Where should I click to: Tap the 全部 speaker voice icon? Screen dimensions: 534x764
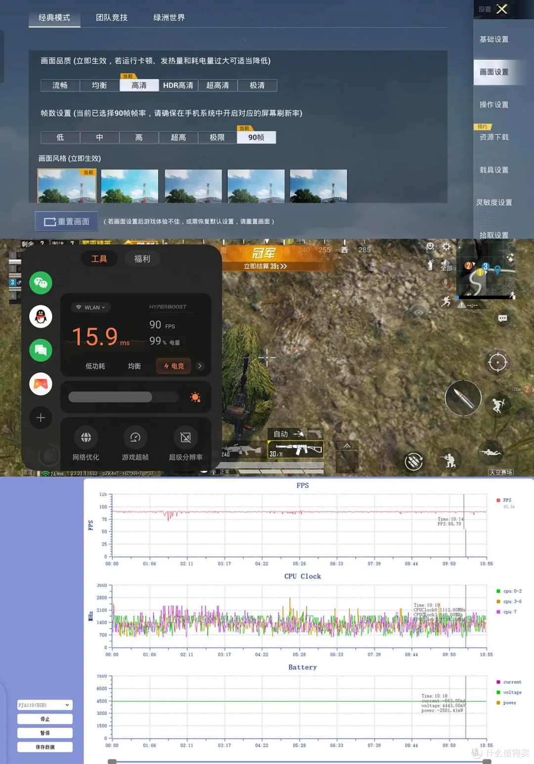pos(446,265)
